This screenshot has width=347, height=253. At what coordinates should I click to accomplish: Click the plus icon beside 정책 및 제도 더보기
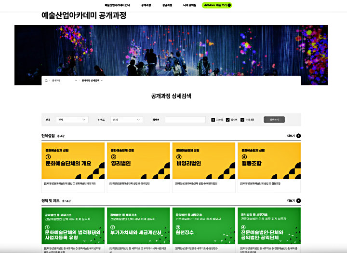pos(298,200)
